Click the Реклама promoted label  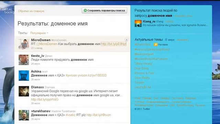coord(163,44)
